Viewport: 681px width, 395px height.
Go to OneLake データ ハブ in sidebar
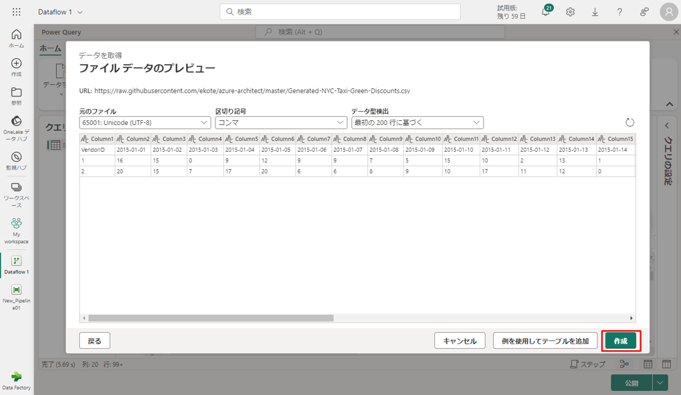click(16, 126)
